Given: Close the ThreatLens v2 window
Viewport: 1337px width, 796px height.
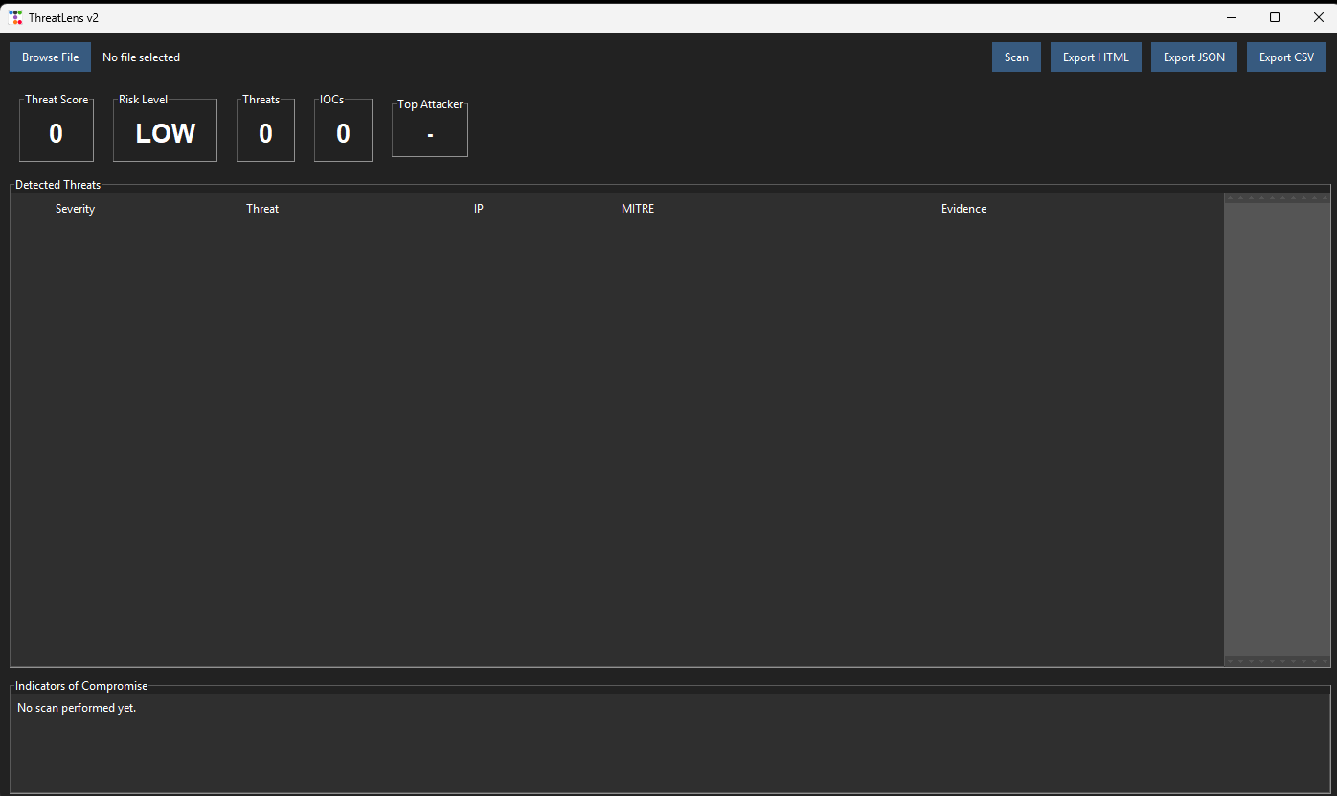Looking at the screenshot, I should pos(1318,17).
